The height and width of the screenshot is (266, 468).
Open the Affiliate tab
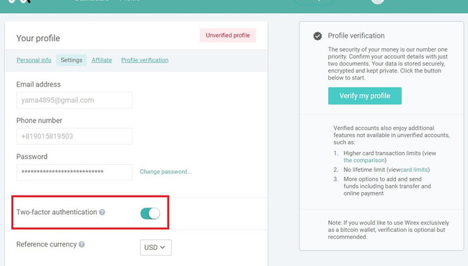coord(102,60)
